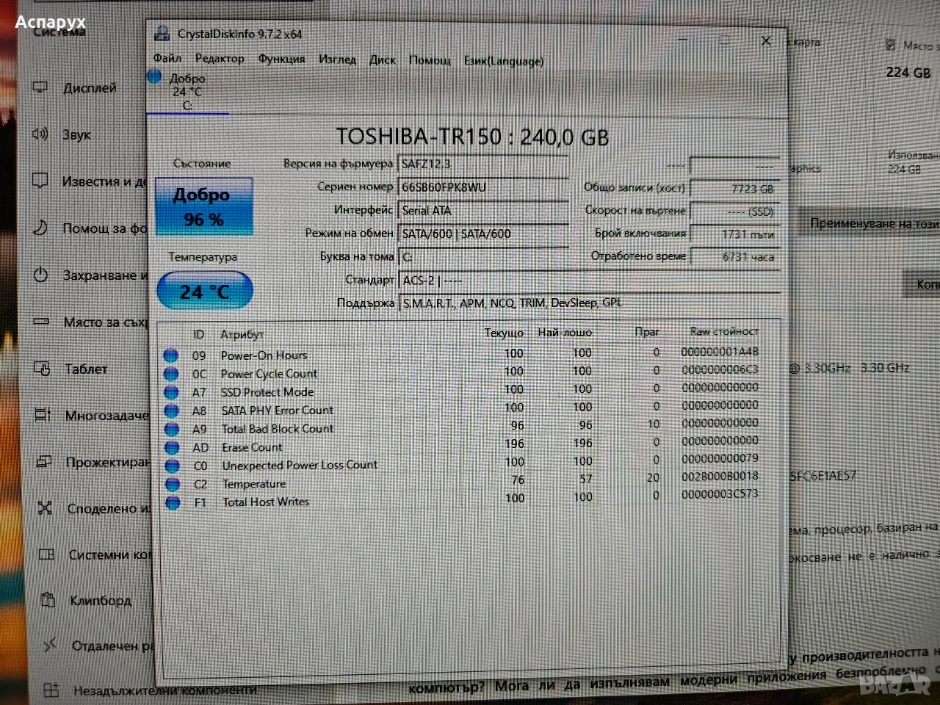This screenshot has height=705, width=940.
Task: Click the status circle for Total Bad Block Count
Action: [x=172, y=429]
